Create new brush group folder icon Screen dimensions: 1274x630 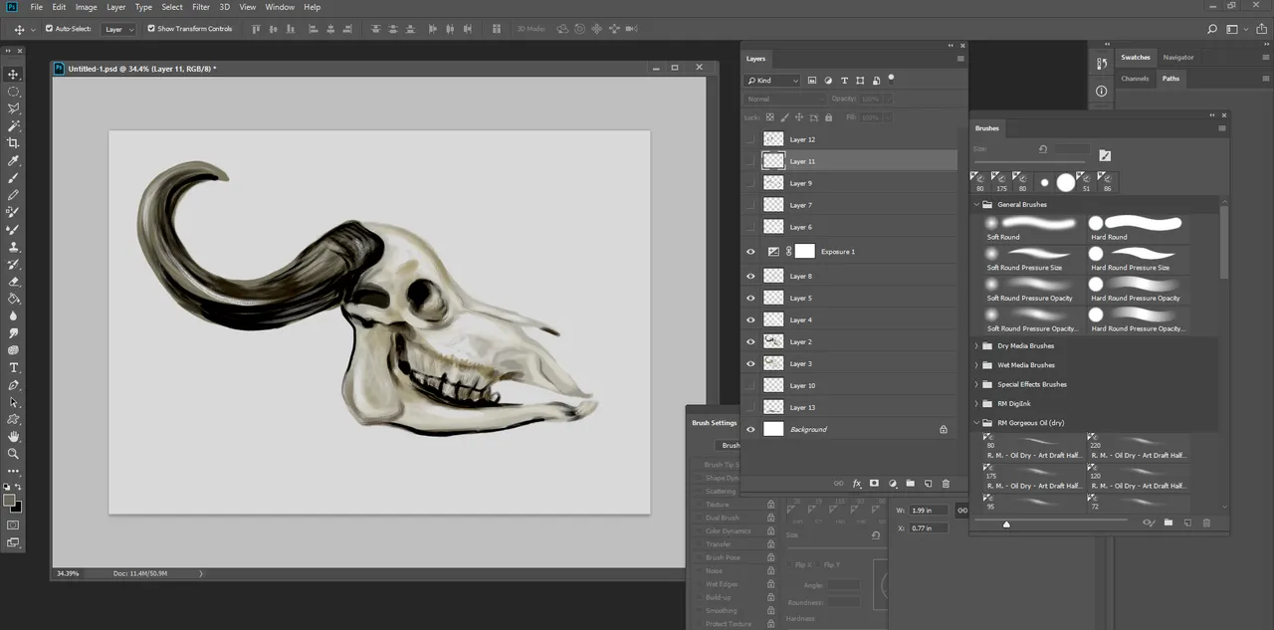pos(1168,523)
